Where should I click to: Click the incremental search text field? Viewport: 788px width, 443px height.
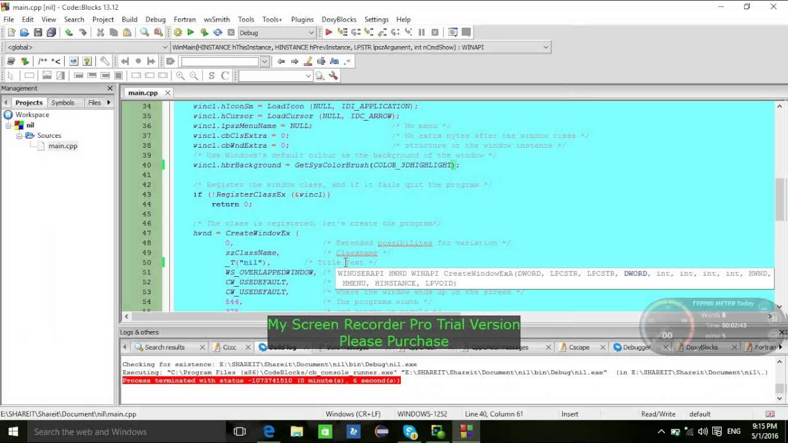tap(220, 61)
